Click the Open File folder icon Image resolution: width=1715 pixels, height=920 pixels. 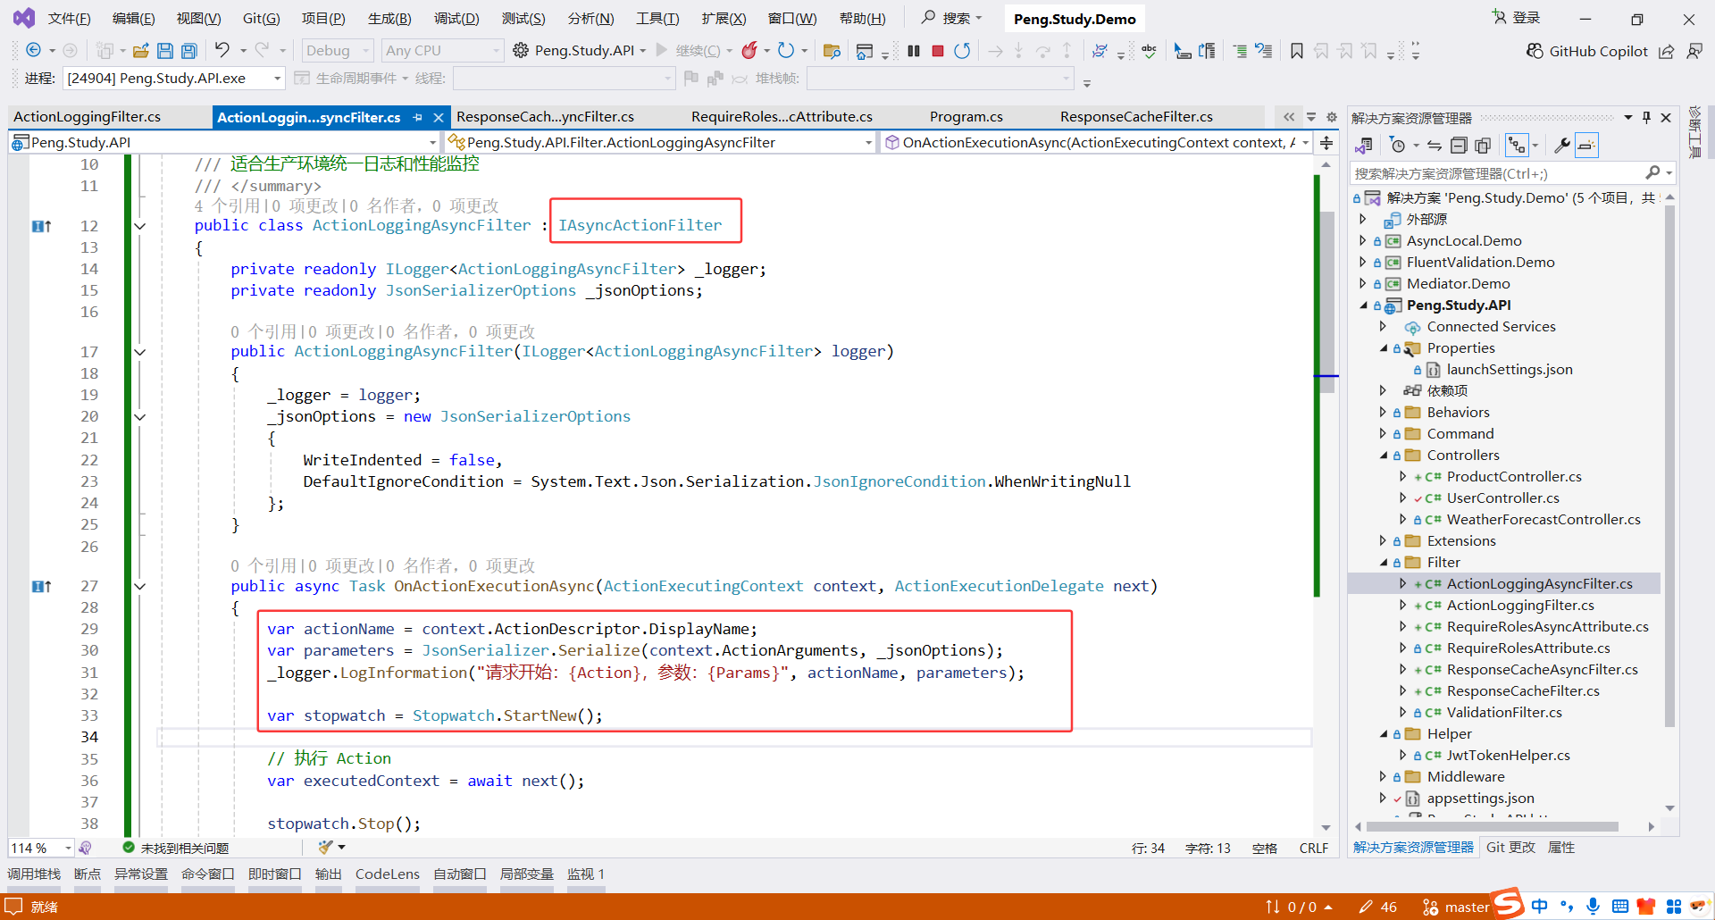point(141,51)
